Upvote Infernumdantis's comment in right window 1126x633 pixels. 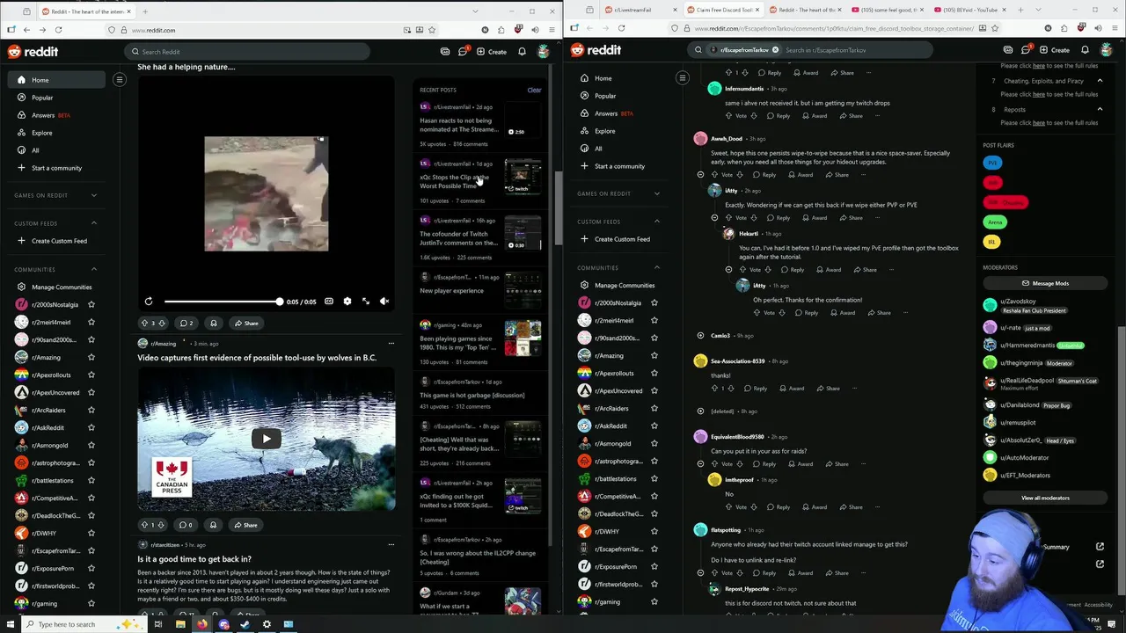[728, 116]
